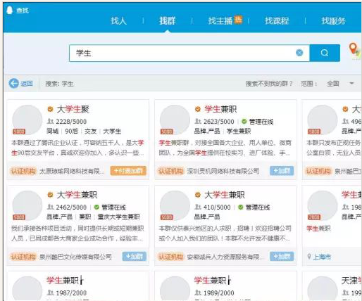Click the dropdown arrow next to 全国
The image size is (362, 301).
(x=351, y=83)
